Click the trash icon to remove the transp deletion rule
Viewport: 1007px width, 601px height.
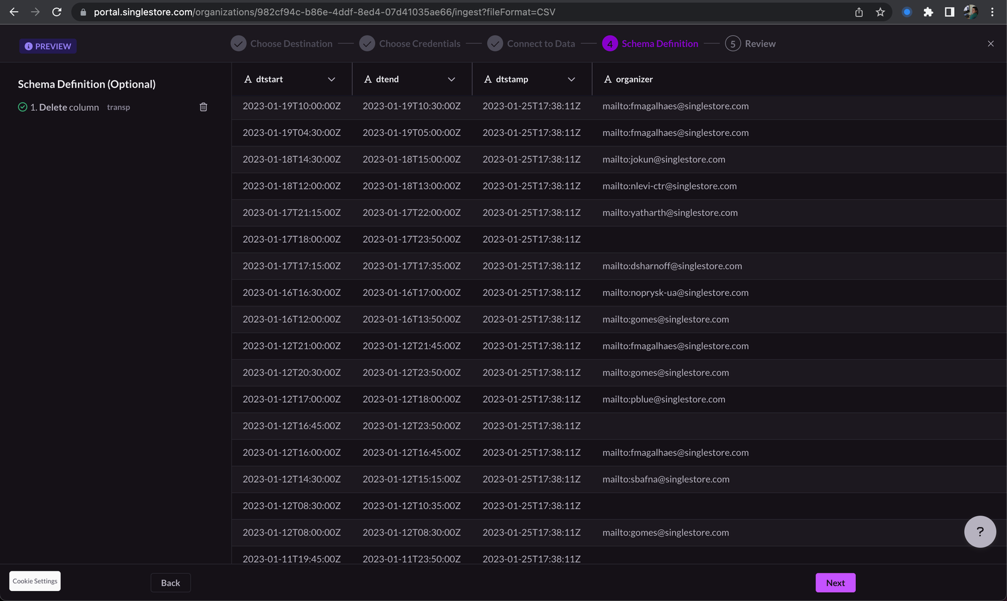click(203, 107)
